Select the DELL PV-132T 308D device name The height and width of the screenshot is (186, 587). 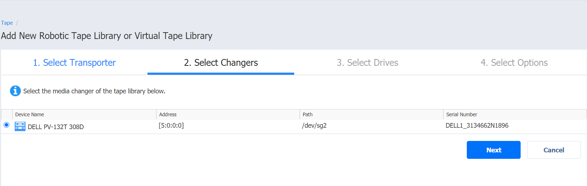(56, 127)
